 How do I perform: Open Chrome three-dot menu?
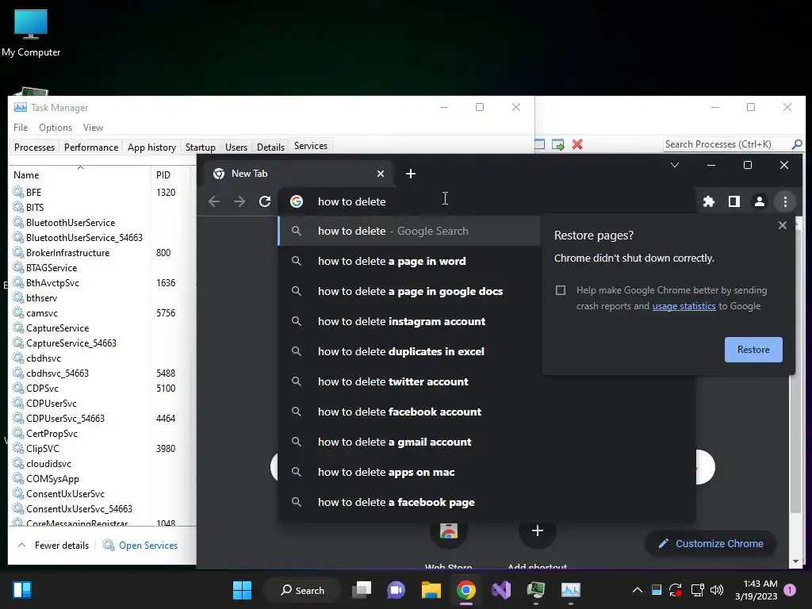coord(785,201)
